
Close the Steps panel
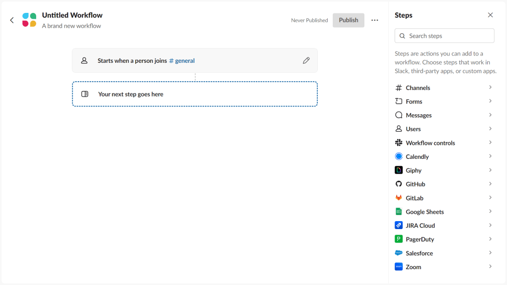click(x=490, y=15)
